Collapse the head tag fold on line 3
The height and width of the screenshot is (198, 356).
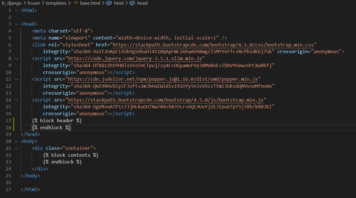[16, 24]
